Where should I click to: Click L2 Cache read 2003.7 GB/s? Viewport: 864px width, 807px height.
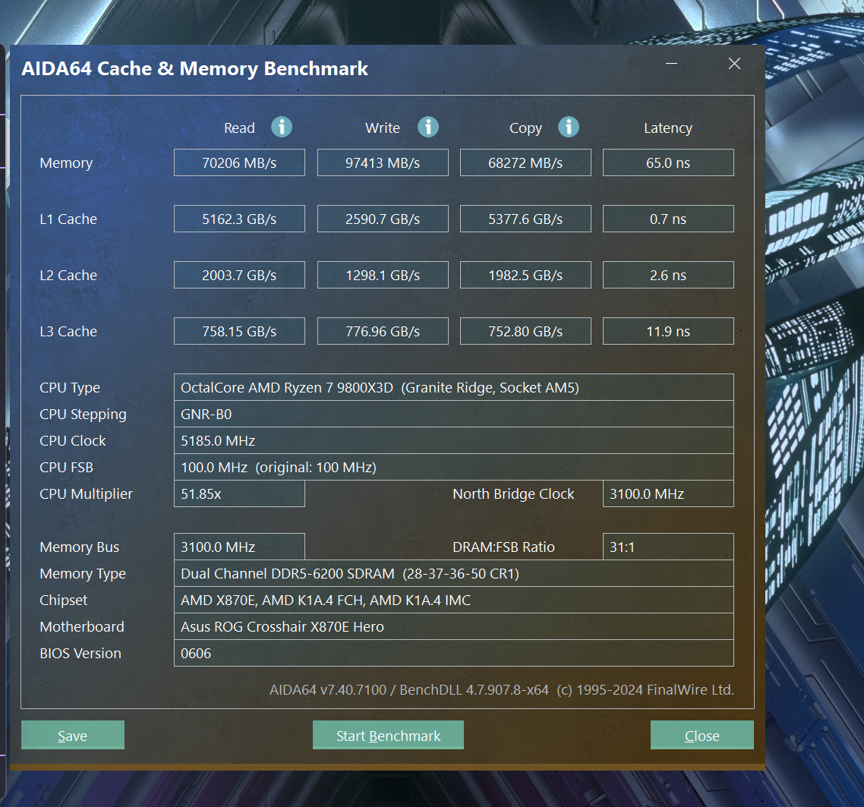pyautogui.click(x=239, y=275)
